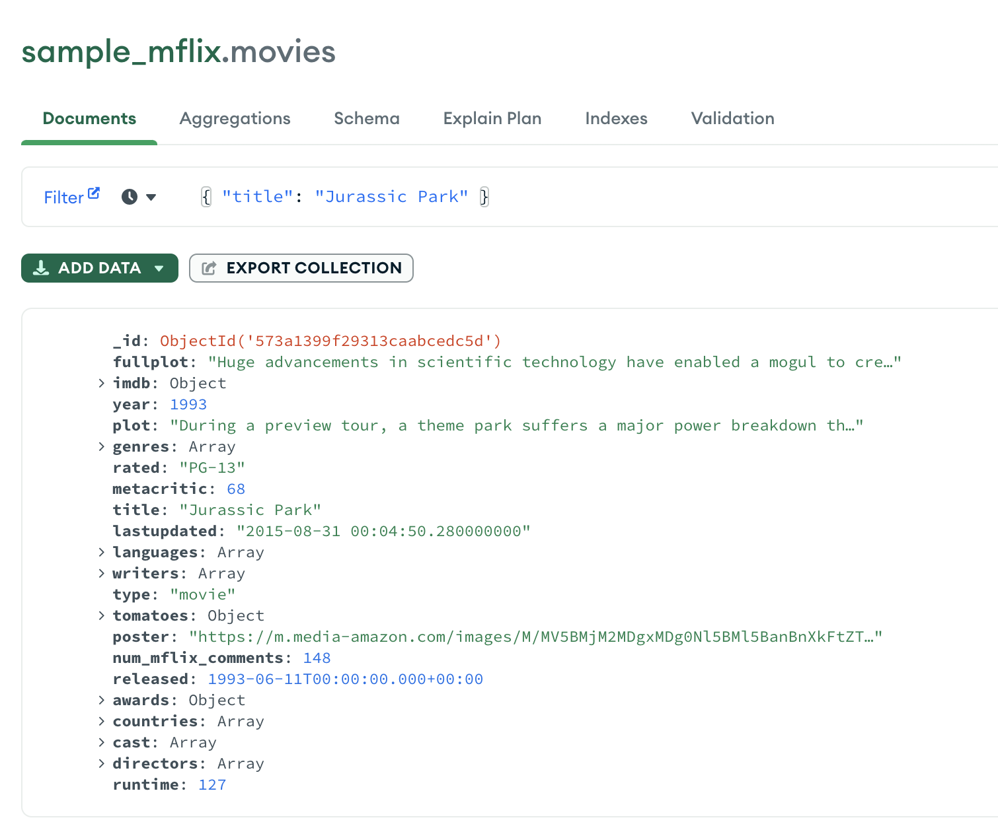The height and width of the screenshot is (828, 998).
Task: Expand the awards object
Action: [x=101, y=700]
